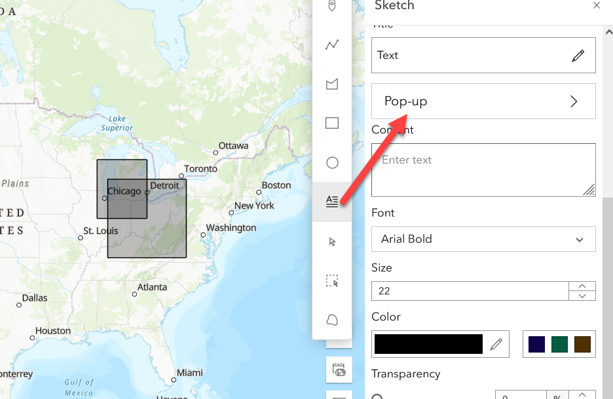The image size is (613, 399).
Task: Edit the title Text field pencil
Action: click(x=578, y=56)
